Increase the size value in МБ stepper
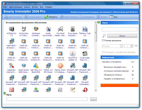 click(x=132, y=45)
